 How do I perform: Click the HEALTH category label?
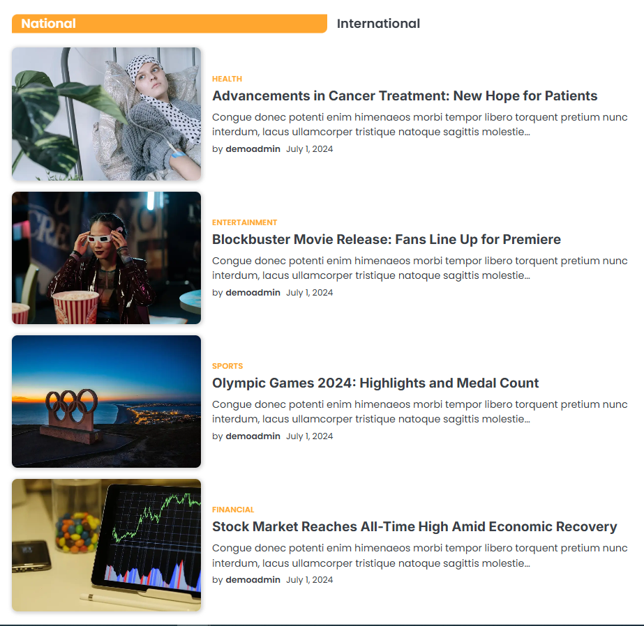pos(227,79)
